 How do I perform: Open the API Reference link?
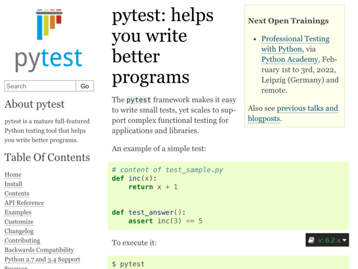tap(24, 203)
